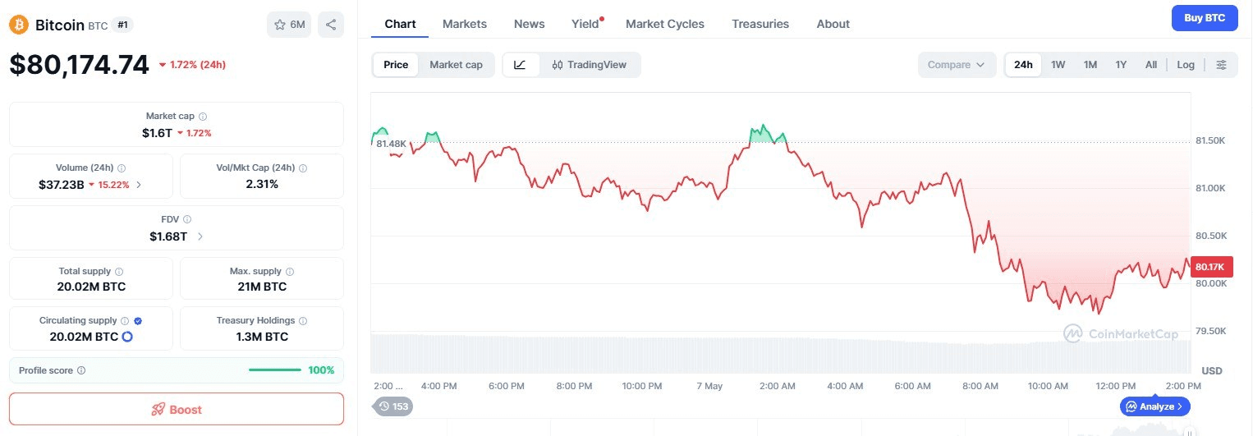The image size is (1253, 436).
Task: Add Bitcoin to watchlist with star button
Action: (289, 25)
